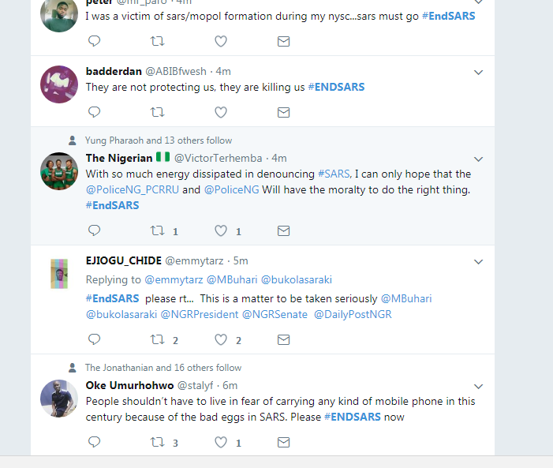Reply to badderdan's tweet
This screenshot has width=553, height=468.
coord(94,112)
